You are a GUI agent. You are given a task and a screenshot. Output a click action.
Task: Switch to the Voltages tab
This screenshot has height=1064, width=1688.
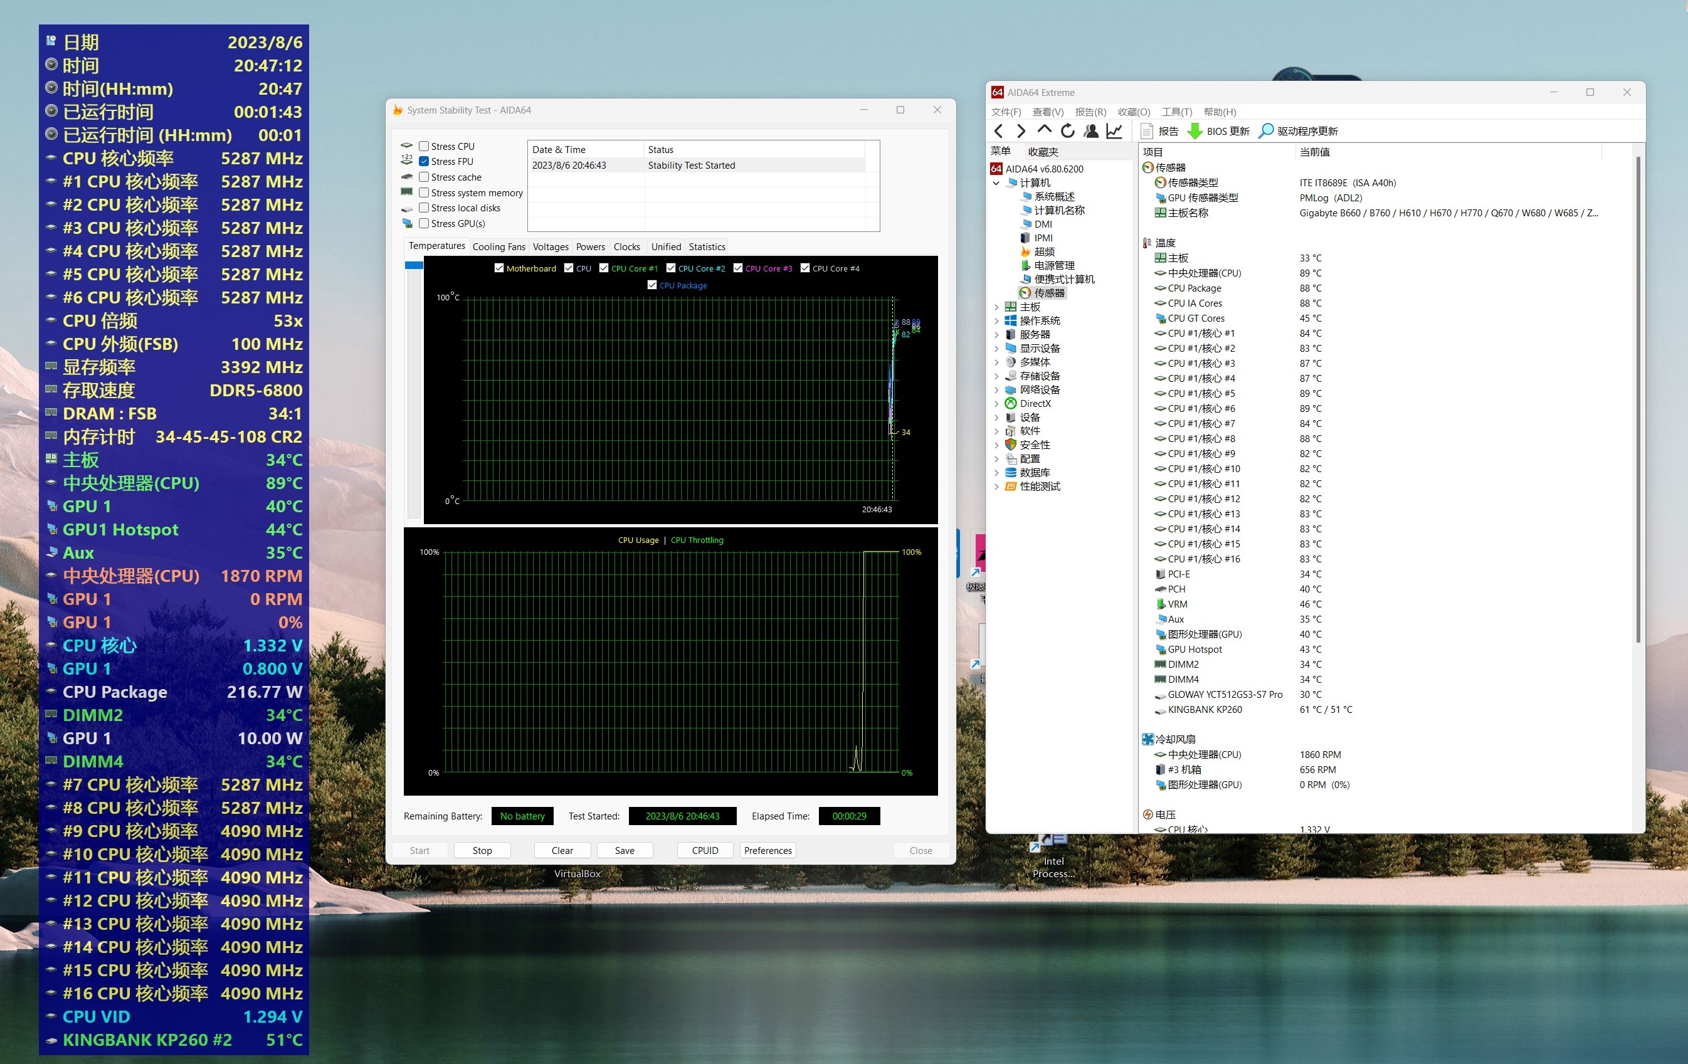(551, 247)
